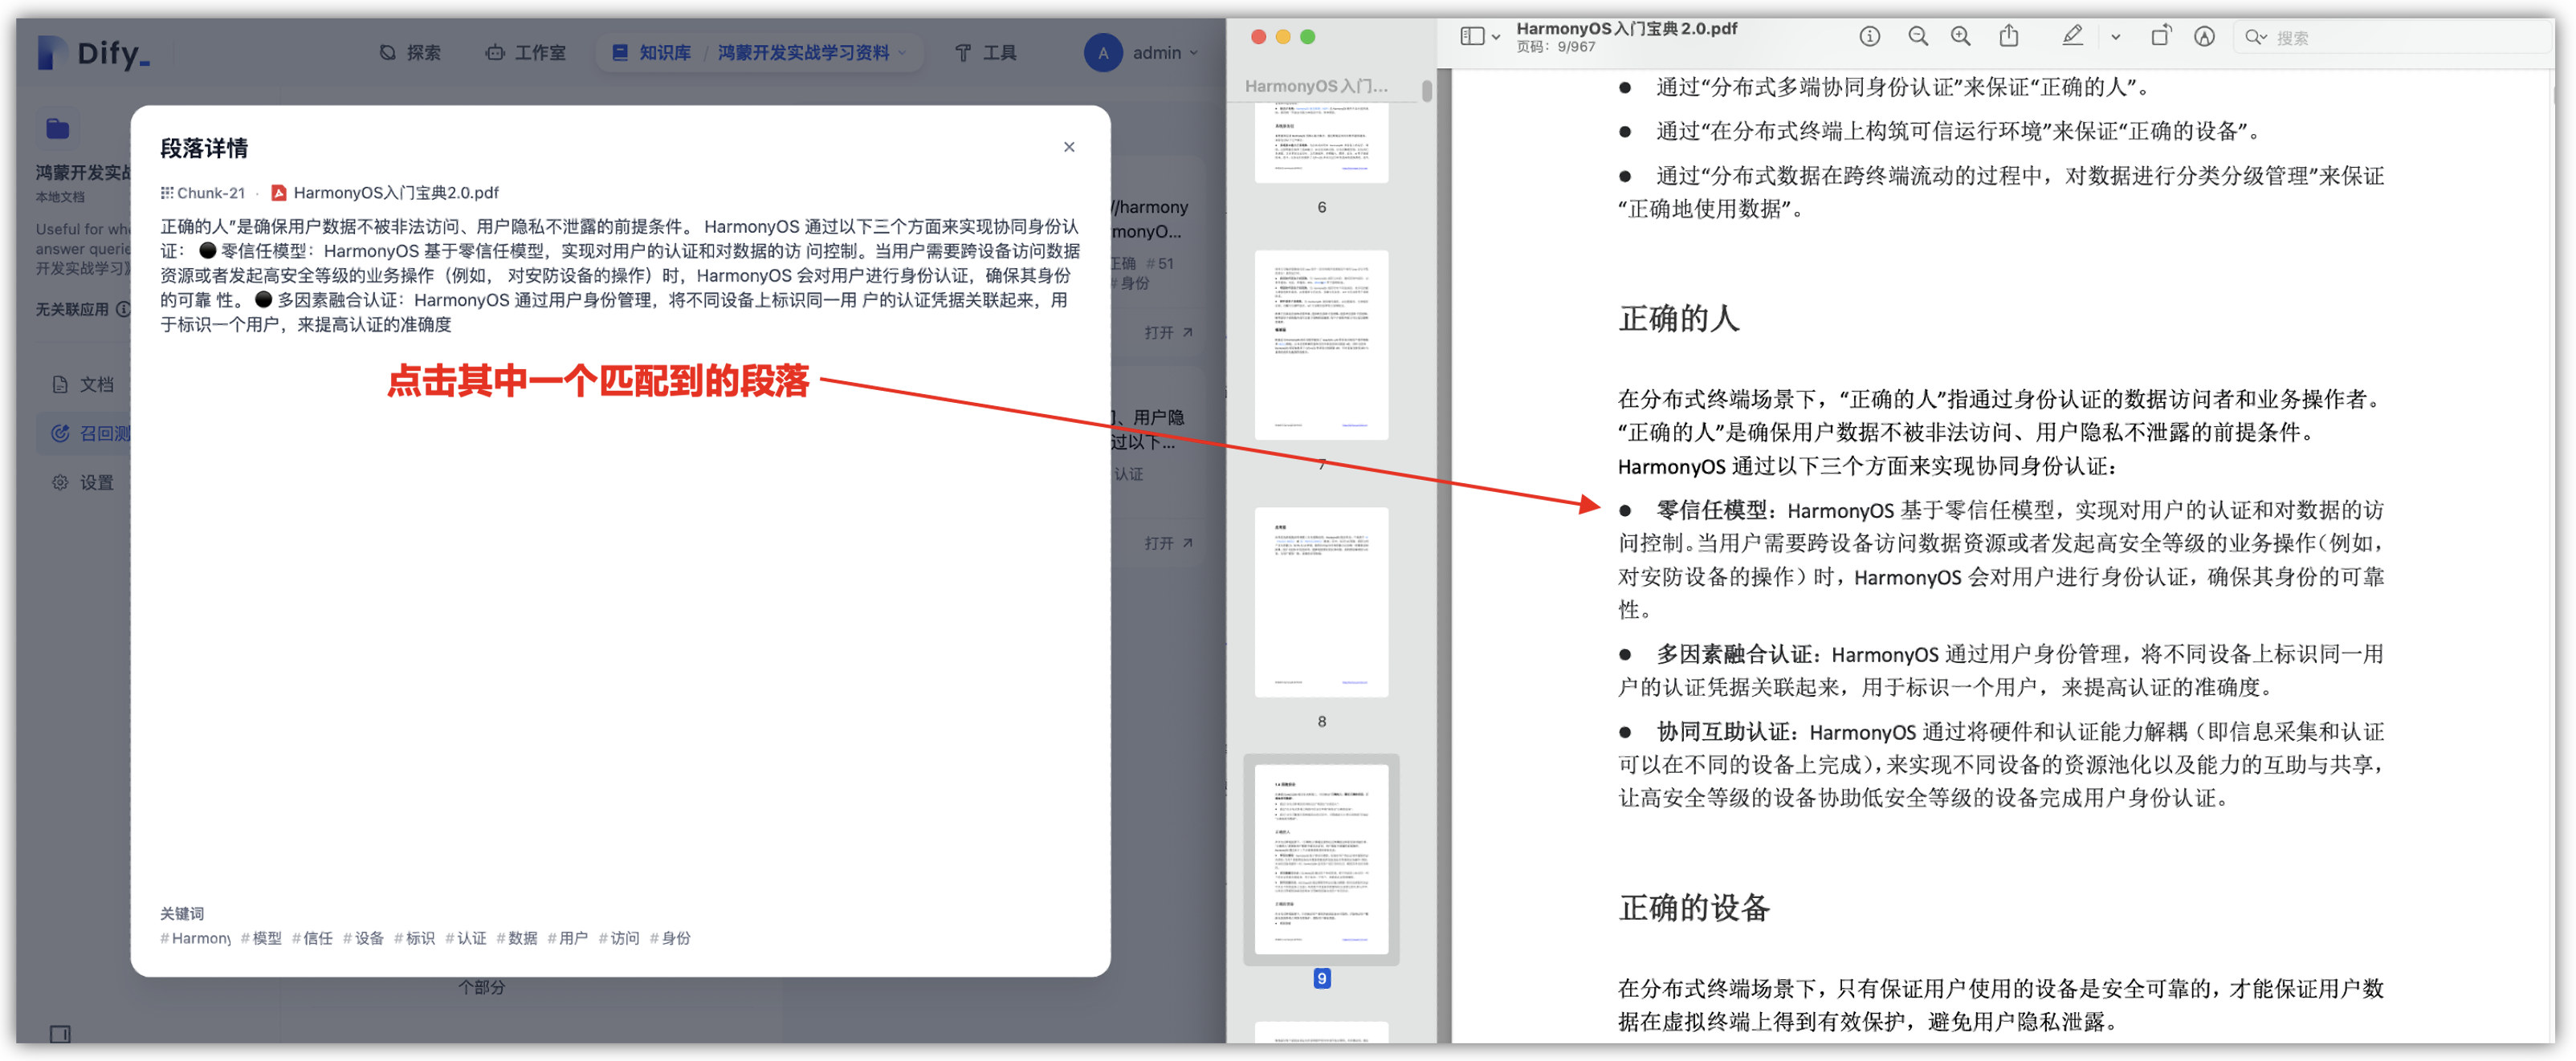Open the 探索 tab in Dify
The image size is (2576, 1061).
pos(410,52)
